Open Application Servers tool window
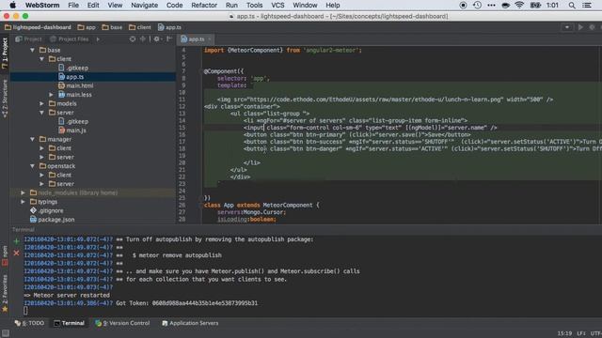 (x=190, y=323)
